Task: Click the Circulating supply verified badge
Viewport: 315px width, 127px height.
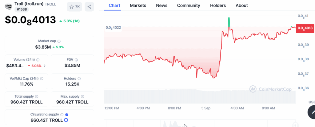Action: (x=67, y=114)
